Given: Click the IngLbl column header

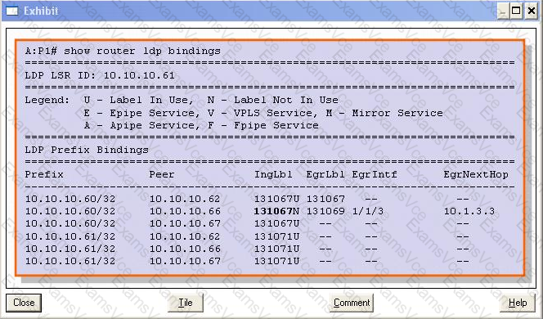Looking at the screenshot, I should (274, 174).
